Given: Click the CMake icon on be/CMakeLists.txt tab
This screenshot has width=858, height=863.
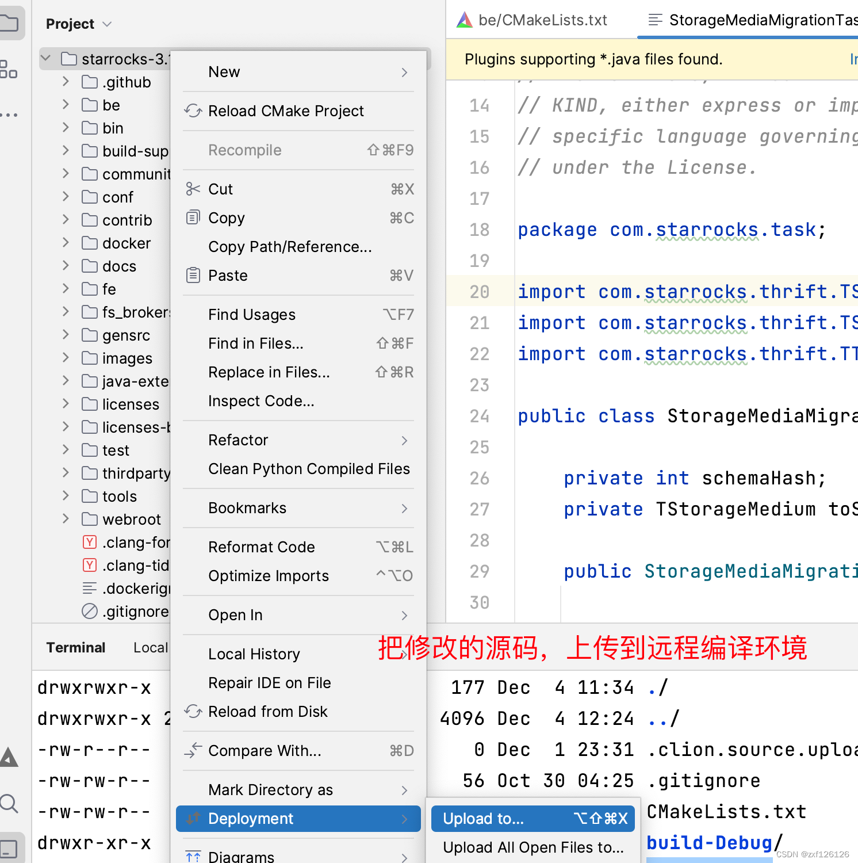Looking at the screenshot, I should coord(464,20).
